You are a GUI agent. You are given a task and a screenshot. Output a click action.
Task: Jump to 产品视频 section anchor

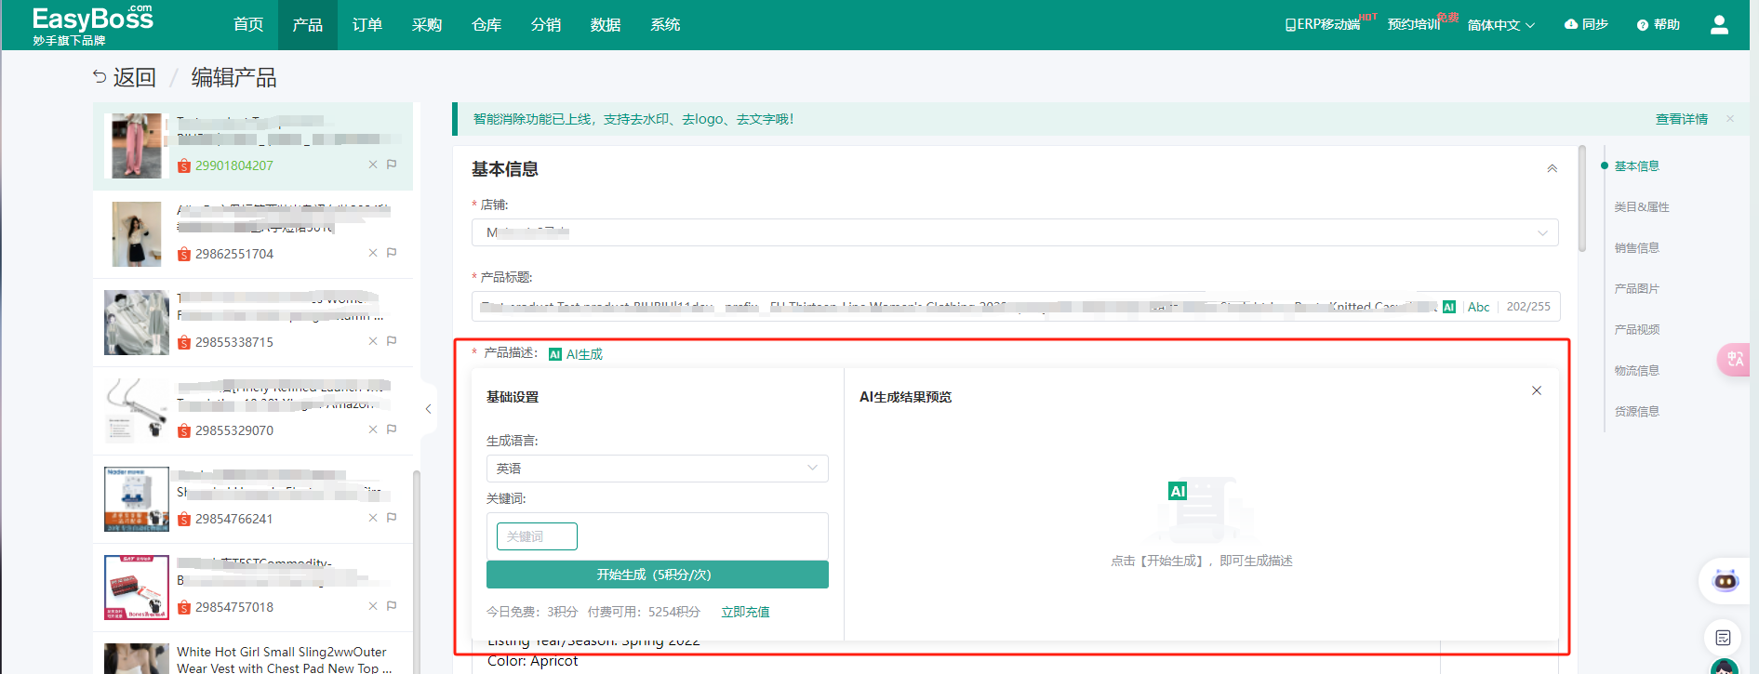coord(1636,330)
